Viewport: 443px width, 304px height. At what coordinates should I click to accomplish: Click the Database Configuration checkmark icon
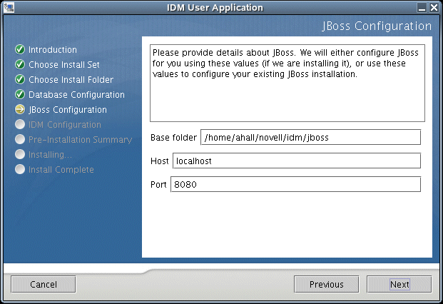tap(20, 95)
